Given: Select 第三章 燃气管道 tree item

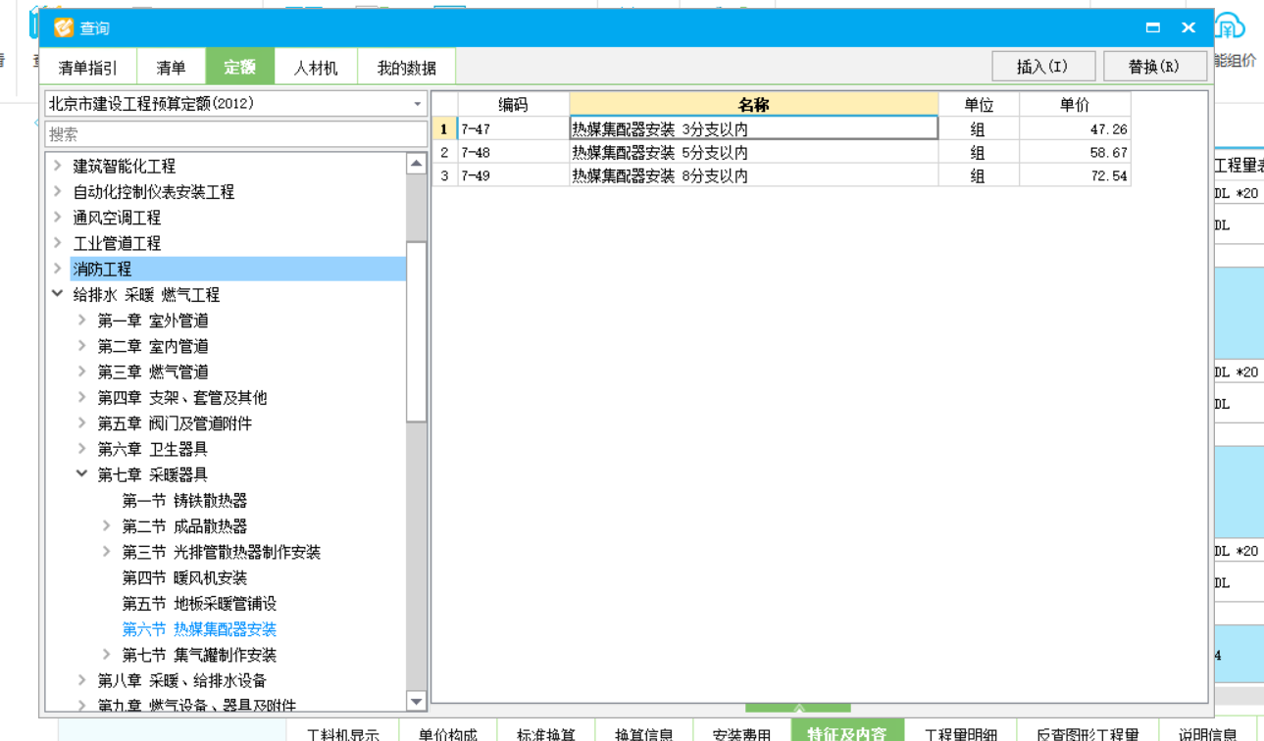Looking at the screenshot, I should coord(152,371).
